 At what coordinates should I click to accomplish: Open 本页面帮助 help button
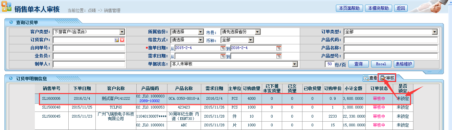pyautogui.click(x=349, y=8)
